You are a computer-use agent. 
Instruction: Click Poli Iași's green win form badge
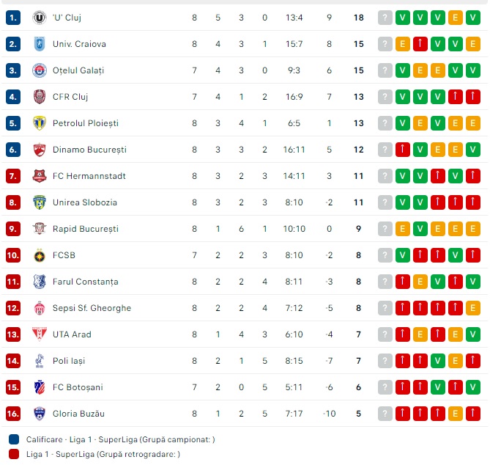coord(437,361)
